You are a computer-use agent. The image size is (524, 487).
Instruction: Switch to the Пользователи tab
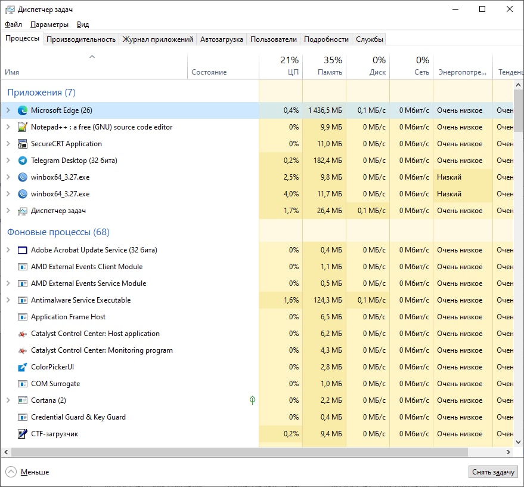[x=274, y=39]
